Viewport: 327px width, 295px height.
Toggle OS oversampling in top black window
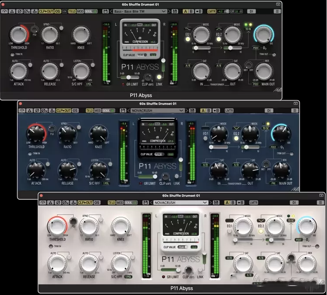[x=57, y=11]
